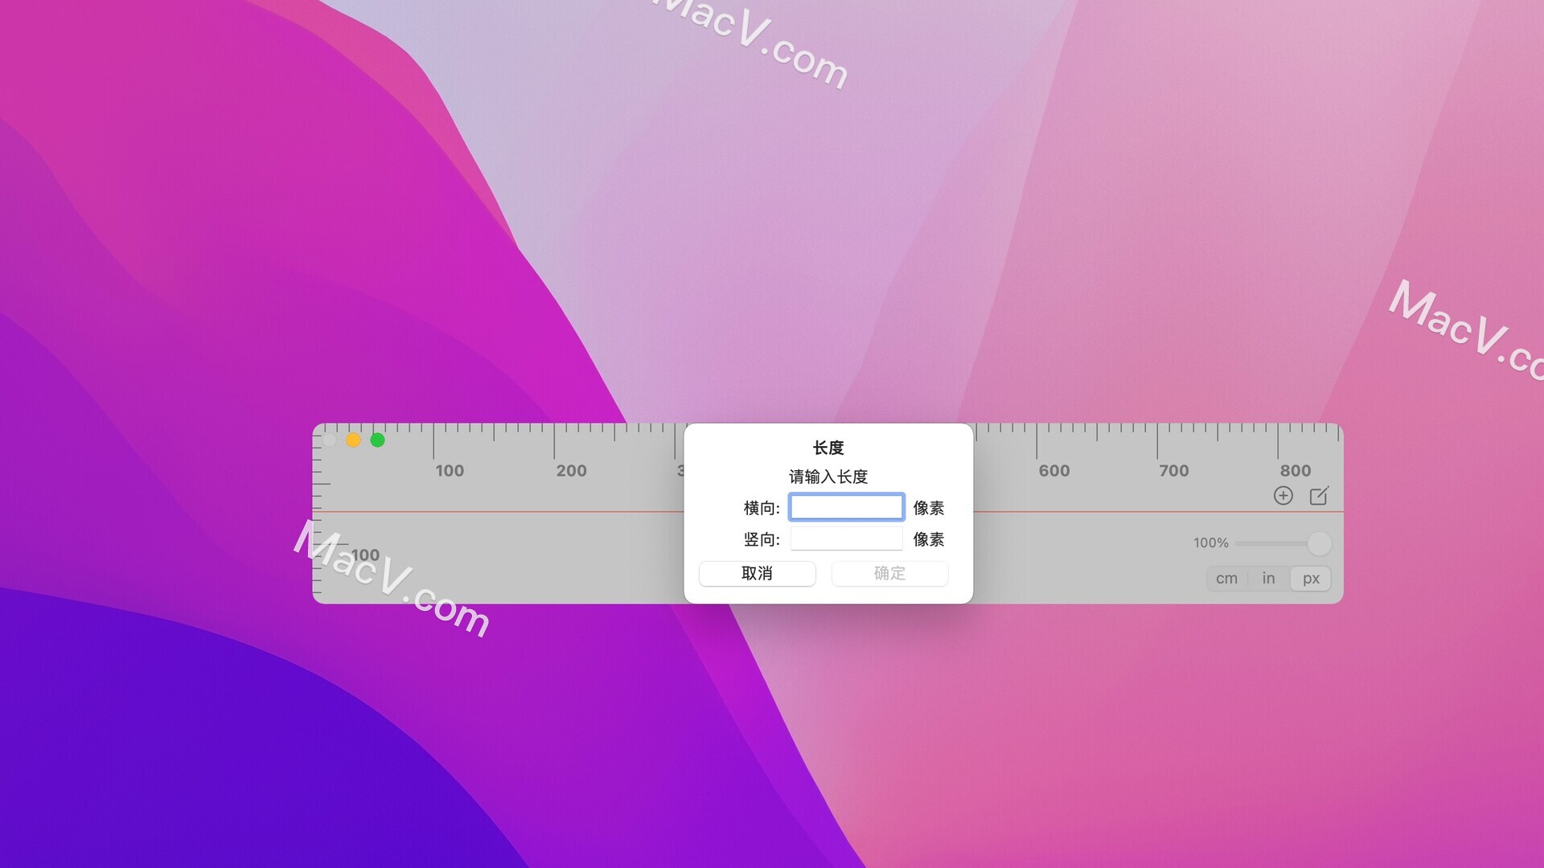Screen dimensions: 1544x868
Task: Click the 长度 dialog title
Action: (828, 448)
